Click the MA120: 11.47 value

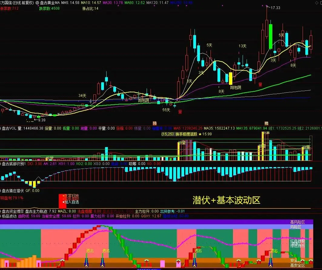click(158, 3)
